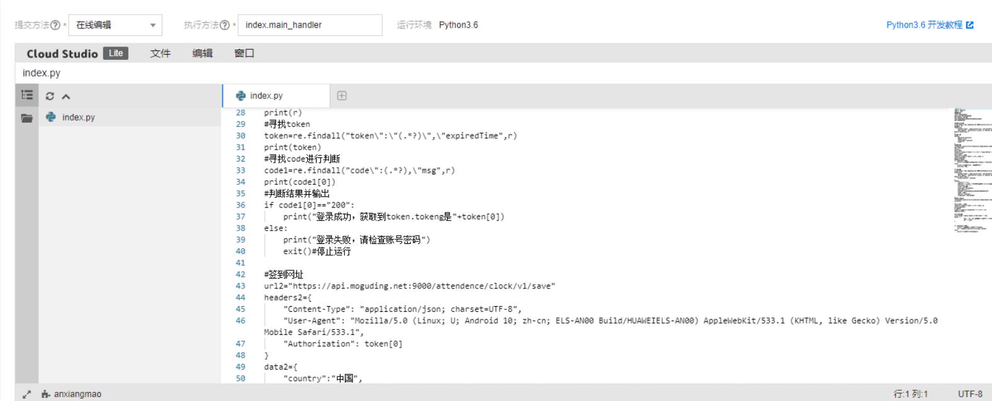Screen dimensions: 992x401
Task: Click line number 42 in the gutter
Action: click(x=240, y=274)
